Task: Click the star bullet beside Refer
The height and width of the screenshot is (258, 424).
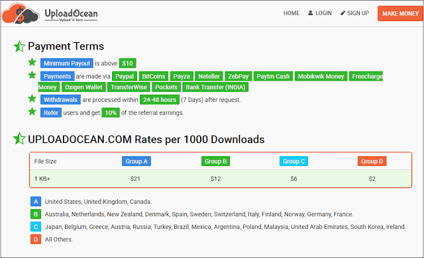Action: (x=32, y=111)
